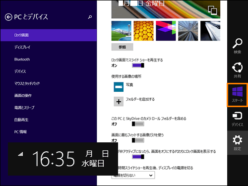
Task: Toggle the SkyDrive camera roll folder switch
Action: (x=138, y=124)
